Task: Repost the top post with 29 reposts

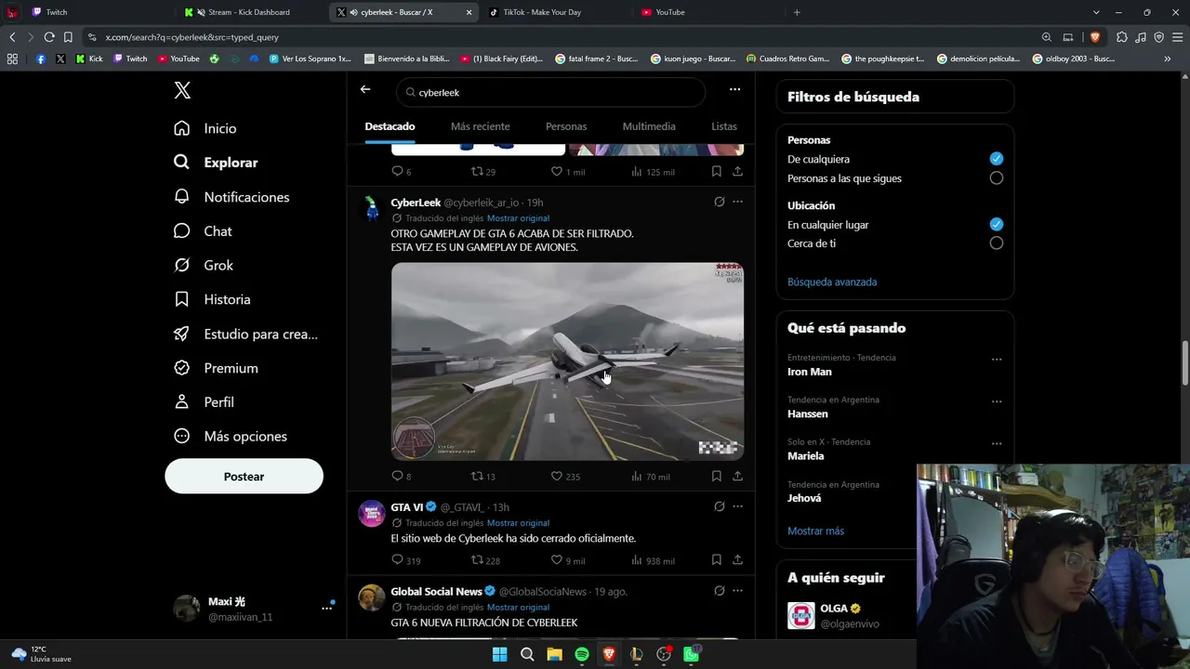Action: 477,171
